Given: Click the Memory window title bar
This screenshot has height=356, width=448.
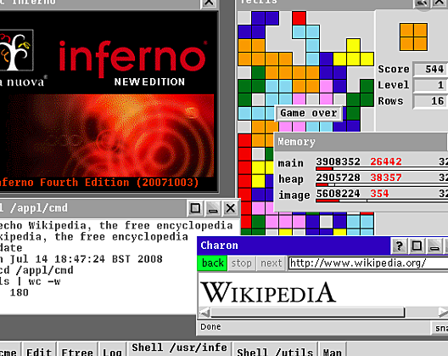Looking at the screenshot, I should (361, 142).
